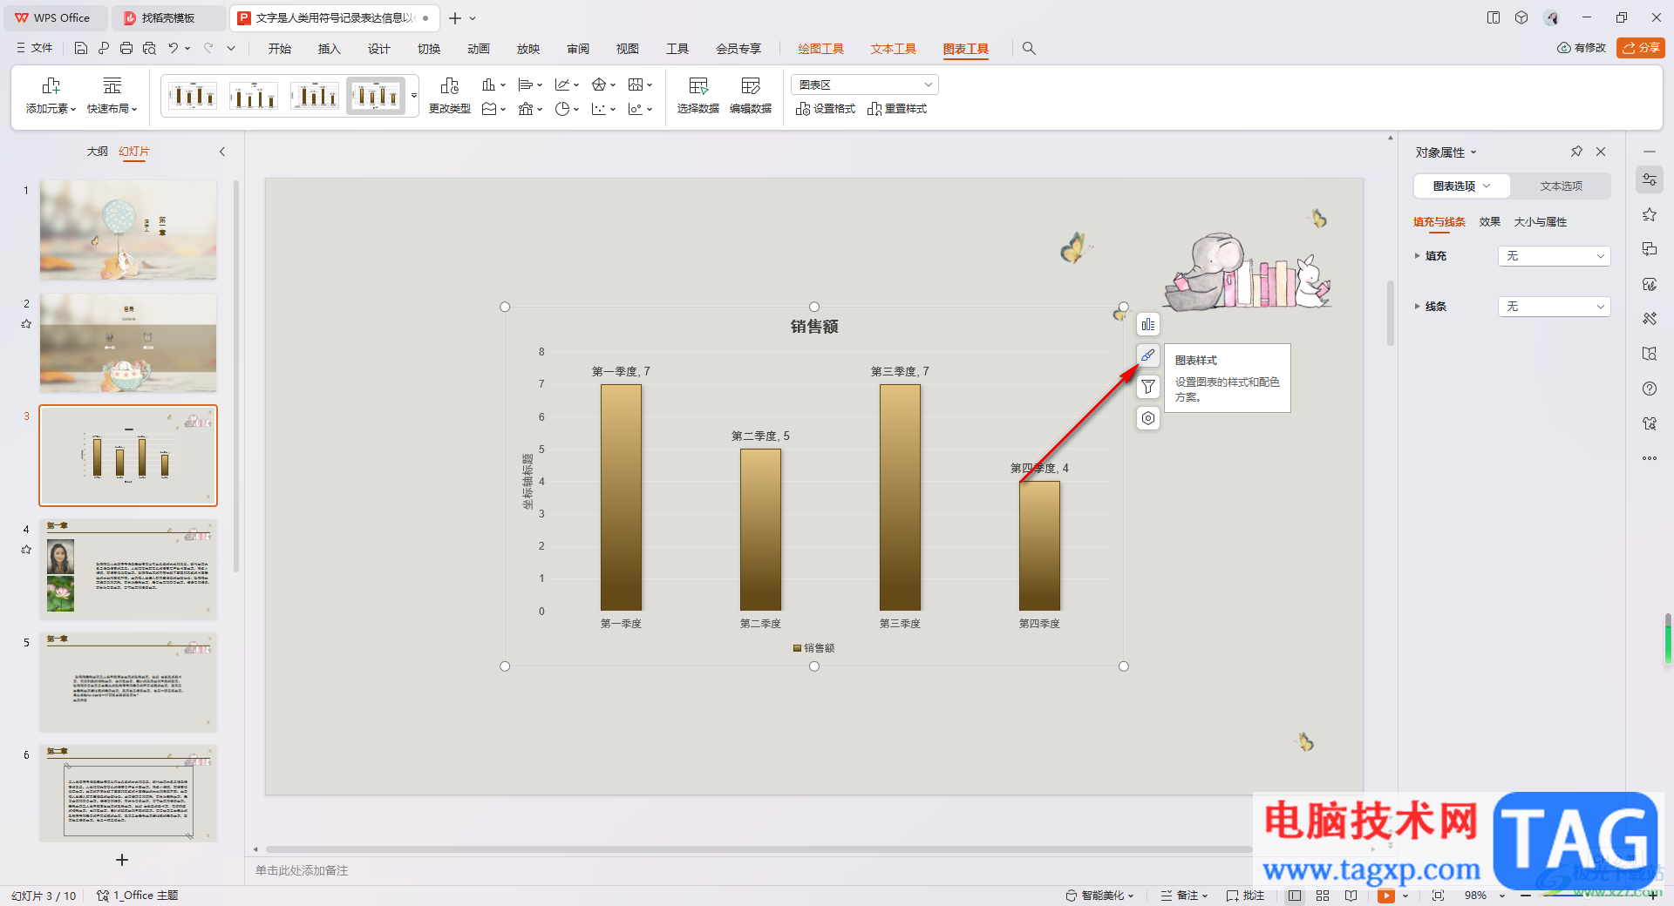Screen dimensions: 1674x906
Task: Select slide 4 thumbnail with the portrait photo
Action: [128, 569]
